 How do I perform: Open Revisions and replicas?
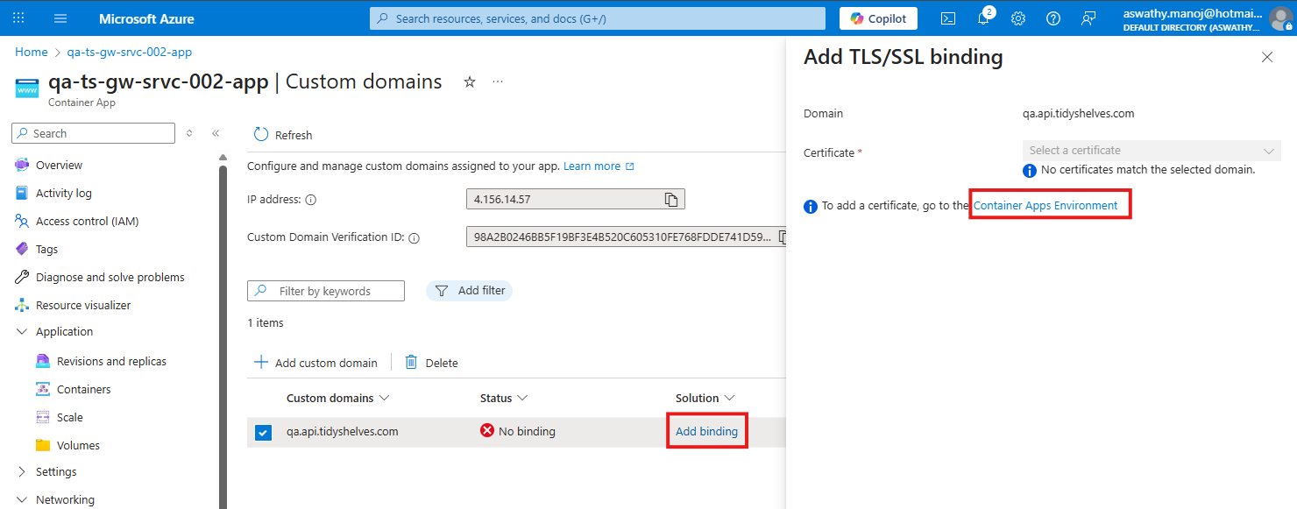point(111,361)
